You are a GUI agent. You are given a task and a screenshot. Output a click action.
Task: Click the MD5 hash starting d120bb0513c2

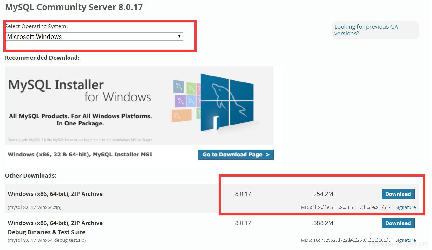pyautogui.click(x=352, y=207)
